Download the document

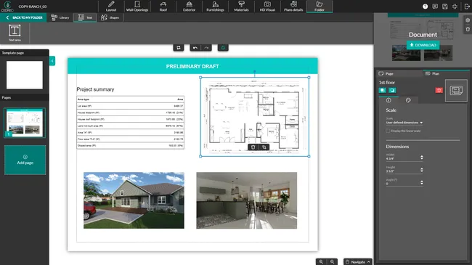pos(423,45)
